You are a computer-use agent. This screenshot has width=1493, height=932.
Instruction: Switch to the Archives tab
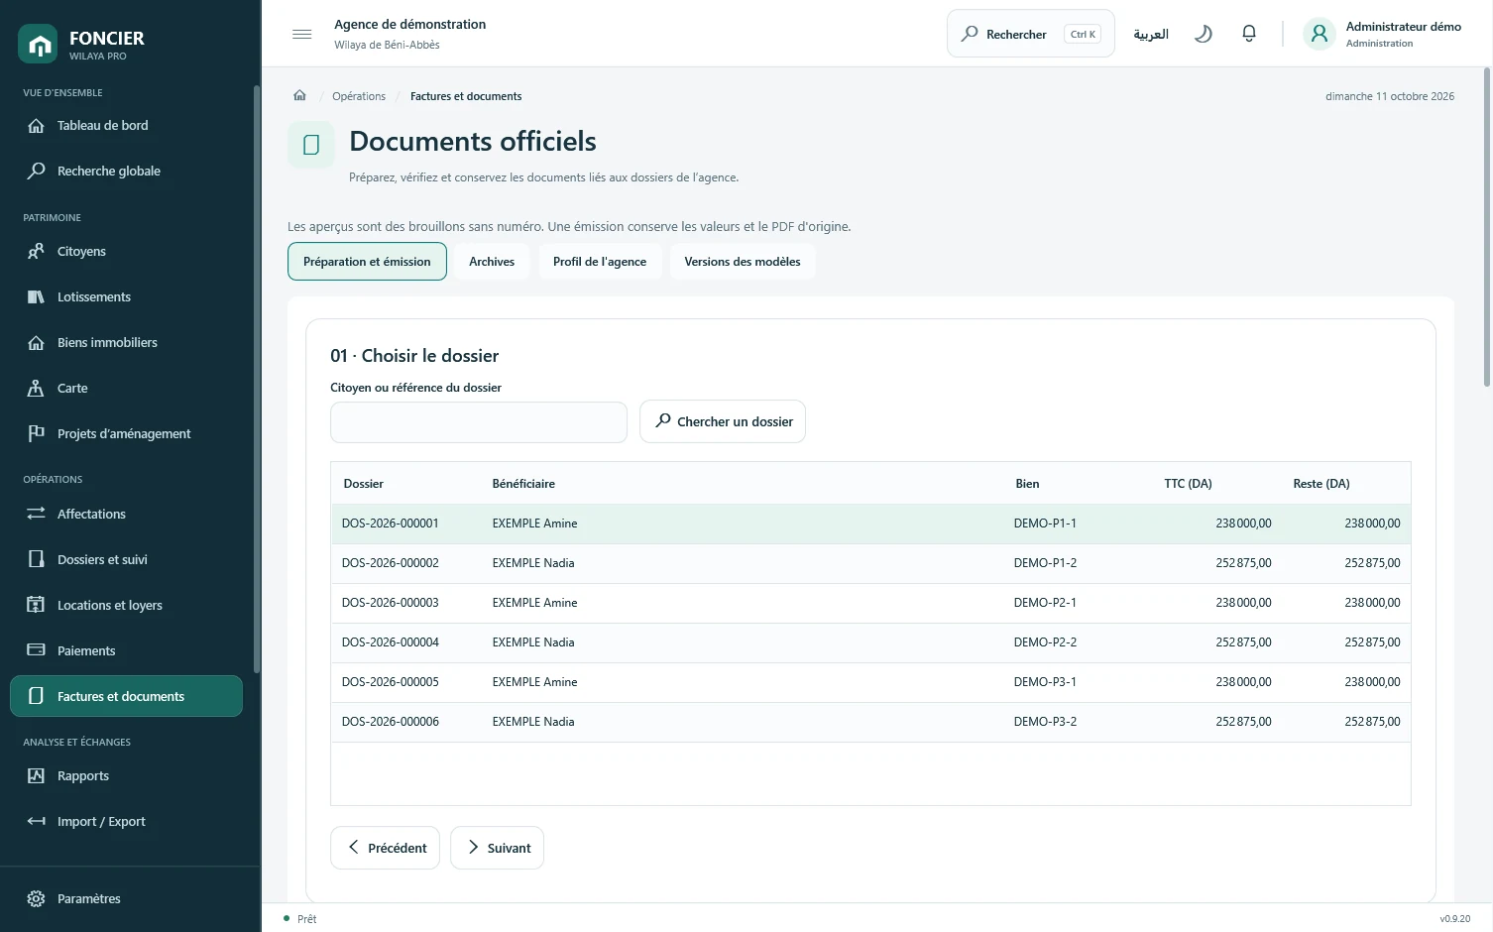(x=492, y=262)
